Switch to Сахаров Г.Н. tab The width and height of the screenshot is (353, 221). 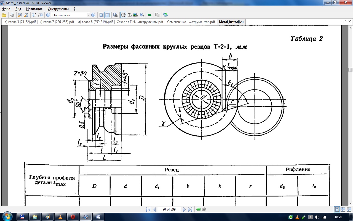point(140,22)
